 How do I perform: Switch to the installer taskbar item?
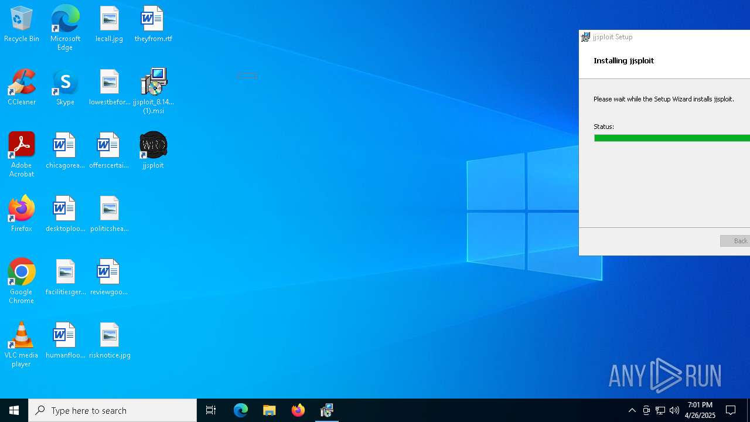327,410
